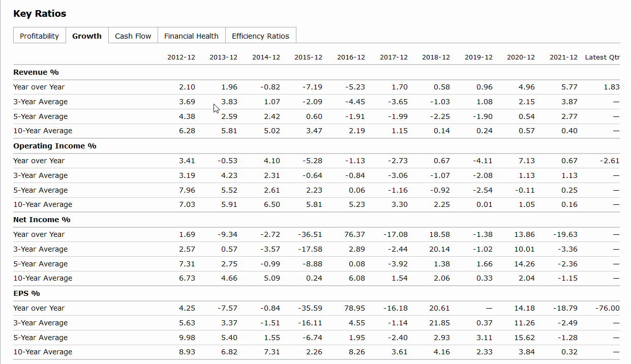Open the Cash Flow tab

click(x=133, y=36)
